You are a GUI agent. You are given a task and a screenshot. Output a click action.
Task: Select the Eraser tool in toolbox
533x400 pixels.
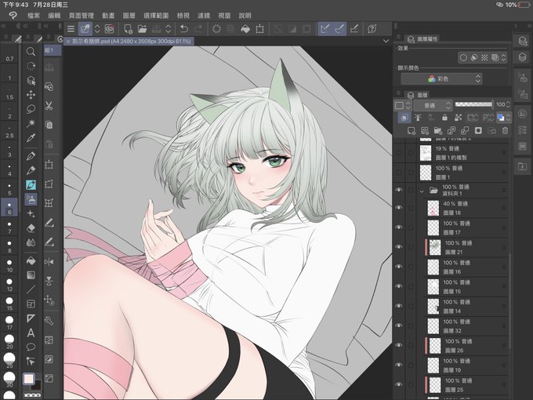pos(31,228)
